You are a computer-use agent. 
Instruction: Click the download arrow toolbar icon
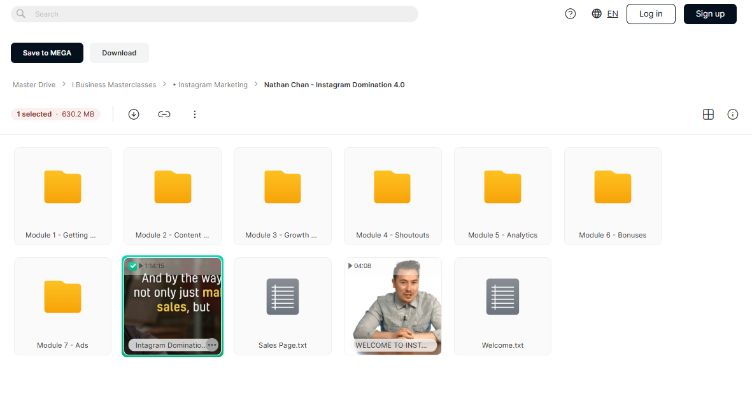(x=134, y=114)
